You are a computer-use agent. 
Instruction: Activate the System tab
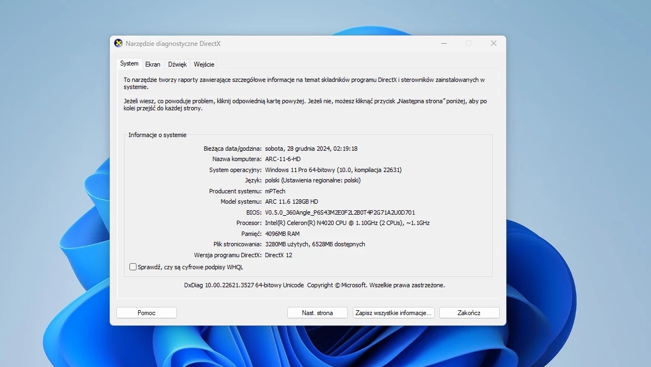coord(129,63)
